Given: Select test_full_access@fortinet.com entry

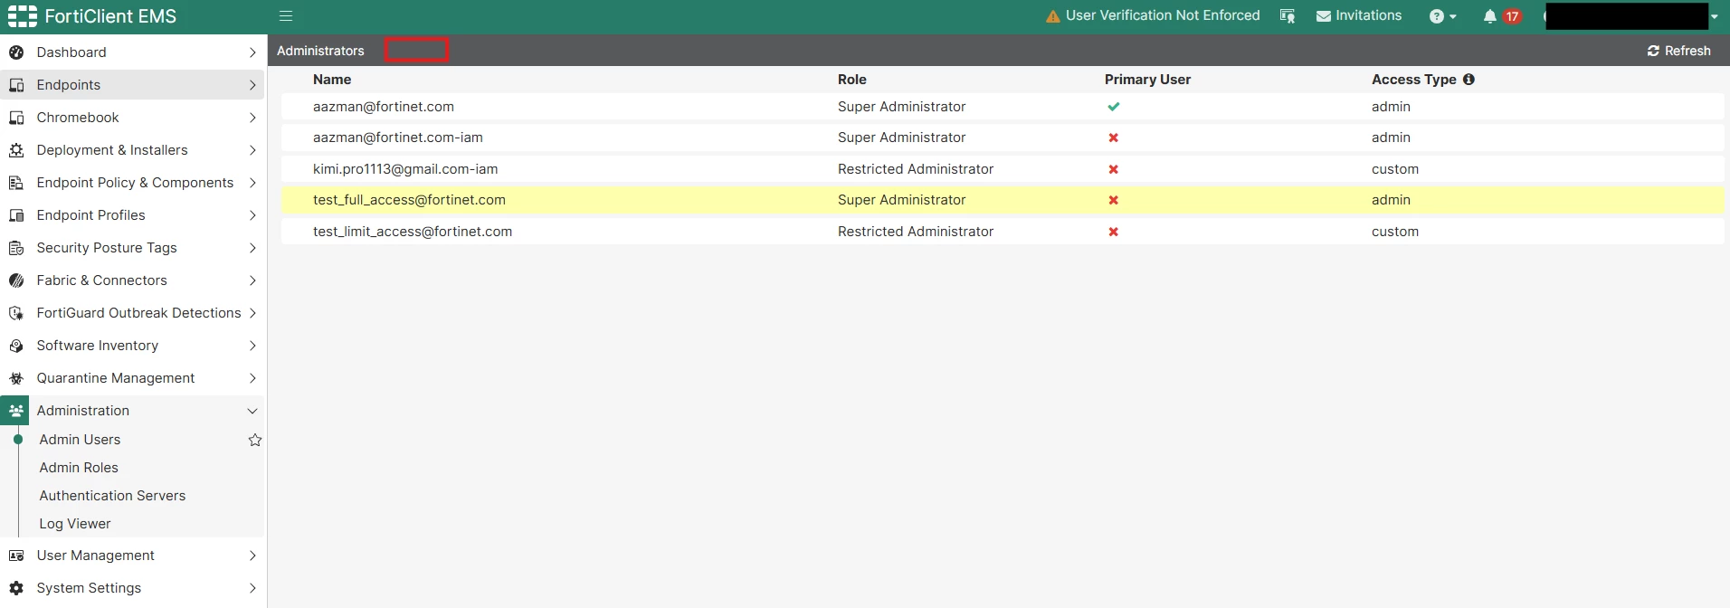Looking at the screenshot, I should click(1003, 200).
